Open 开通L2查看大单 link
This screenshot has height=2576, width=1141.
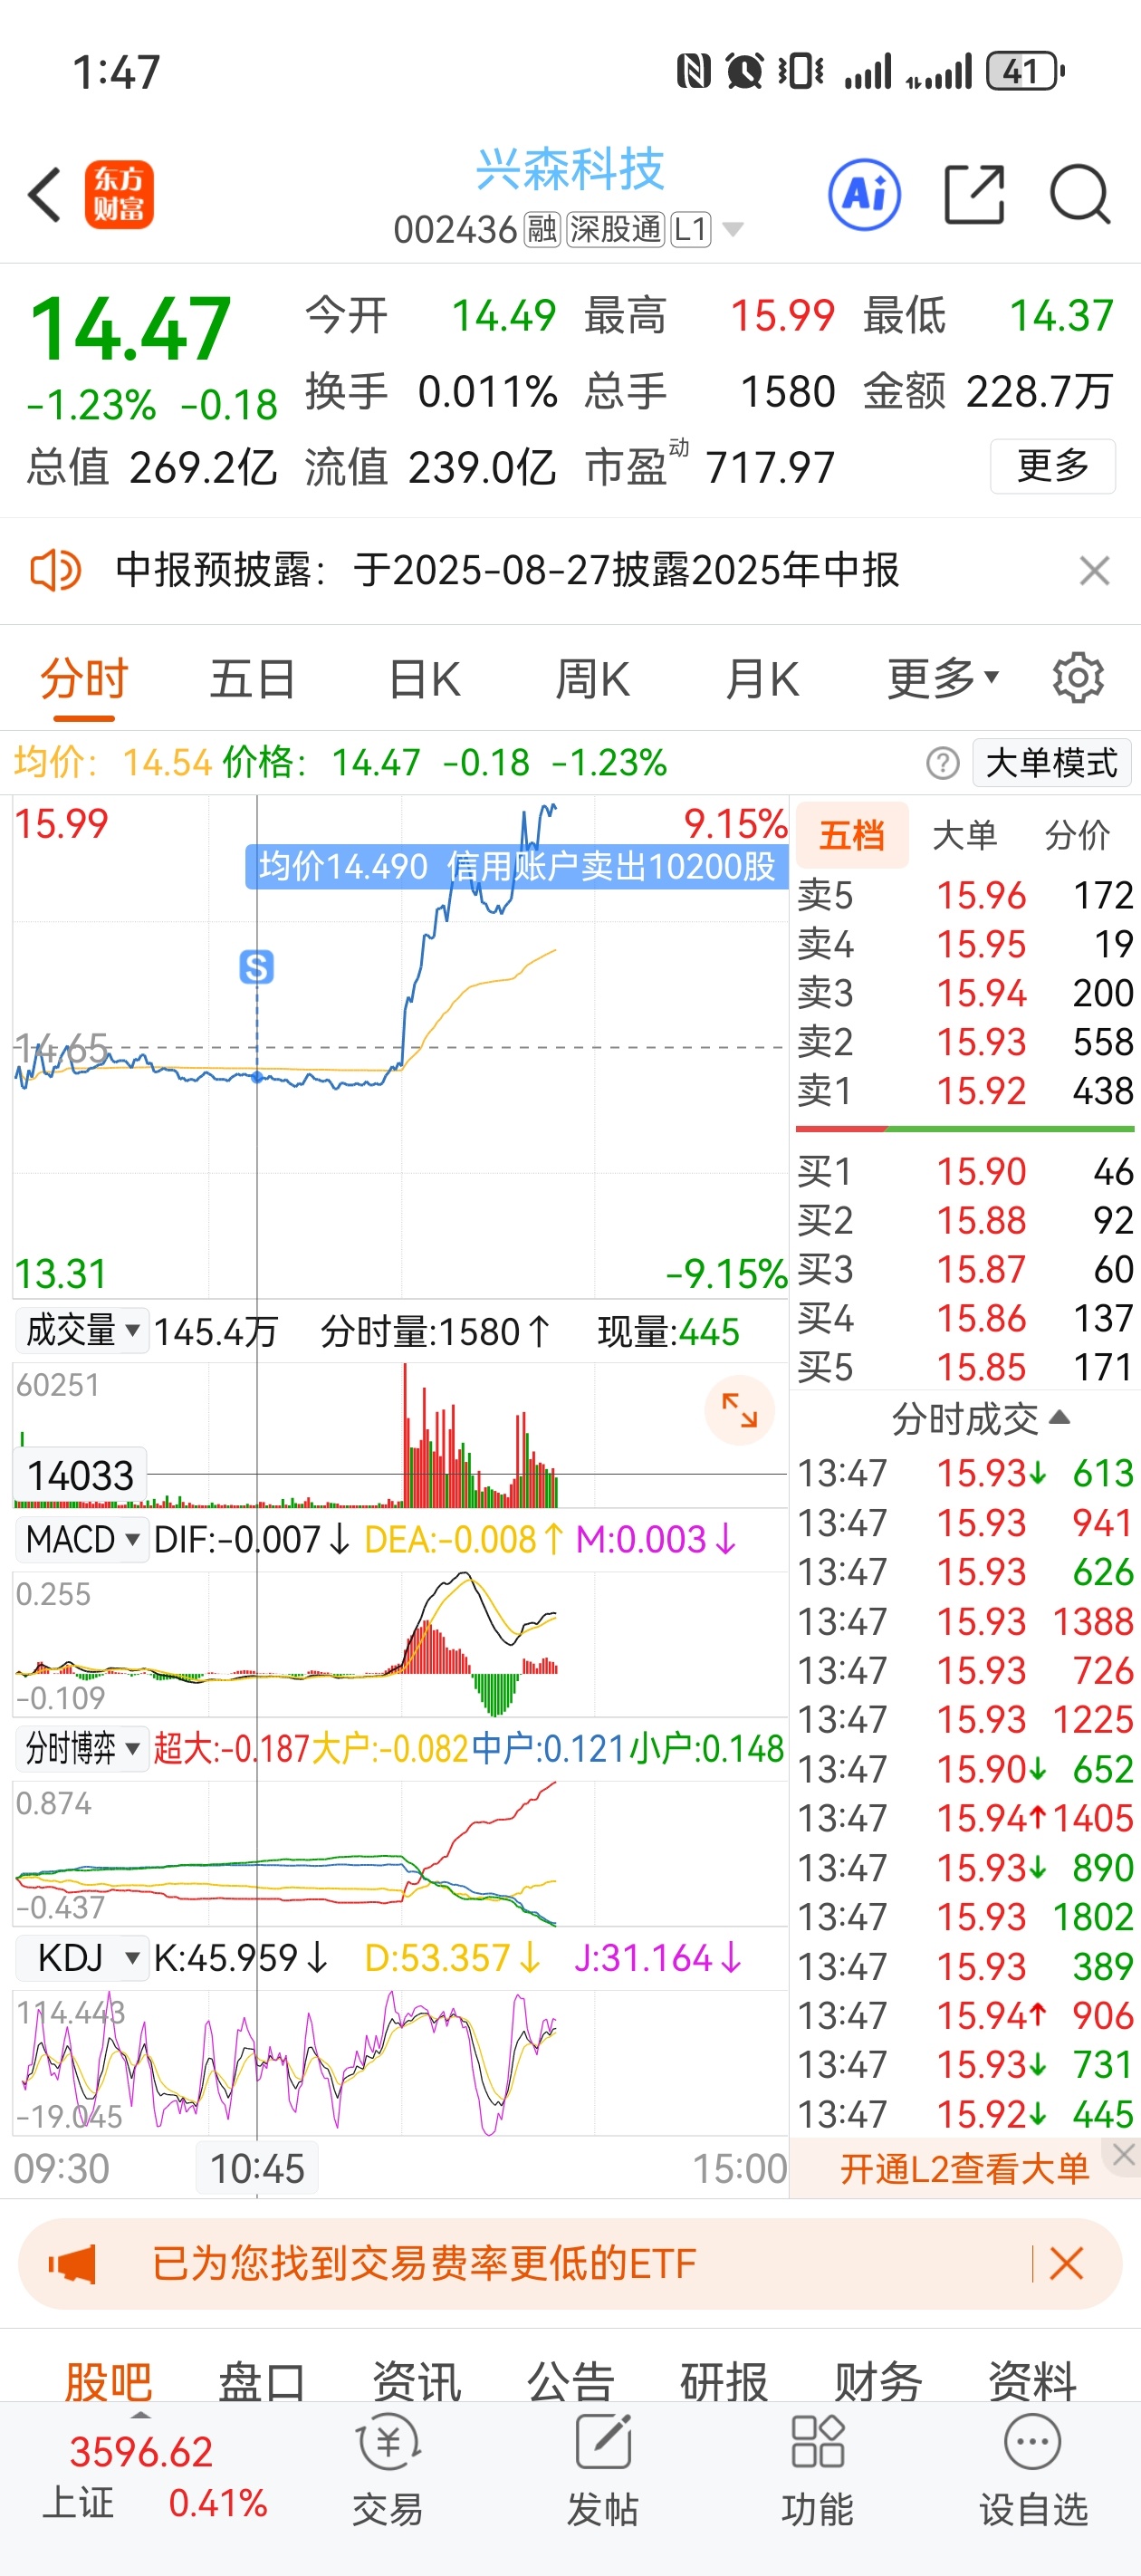[964, 2168]
